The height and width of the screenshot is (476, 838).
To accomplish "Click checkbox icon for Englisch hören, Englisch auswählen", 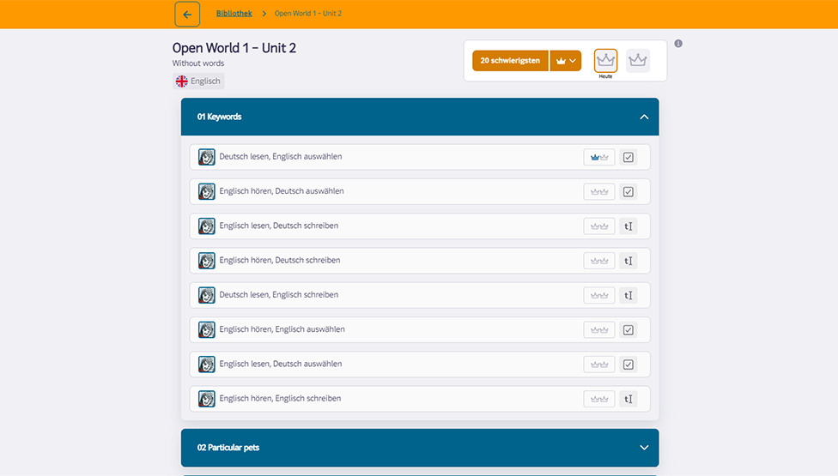I will 628,330.
